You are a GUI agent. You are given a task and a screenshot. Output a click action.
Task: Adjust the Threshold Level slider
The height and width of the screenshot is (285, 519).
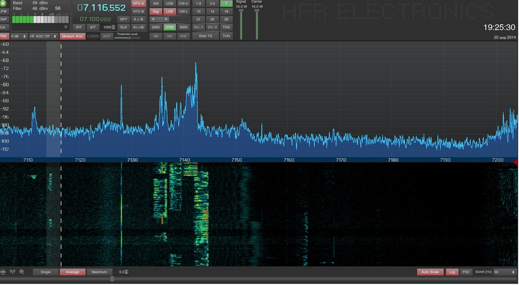[130, 38]
